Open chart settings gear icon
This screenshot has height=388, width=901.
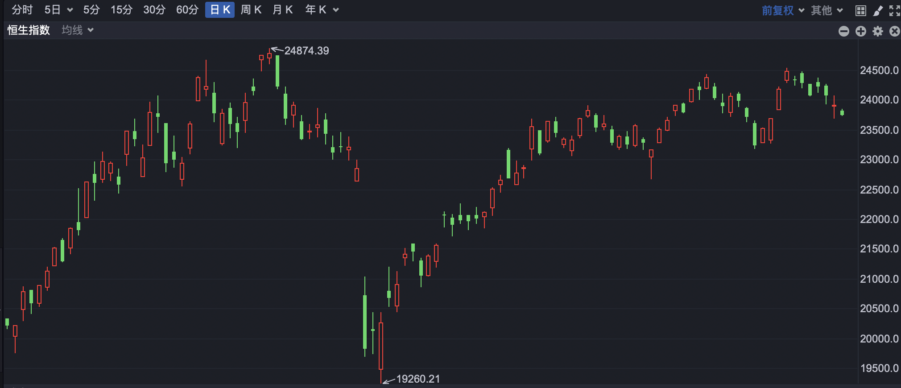pyautogui.click(x=877, y=31)
